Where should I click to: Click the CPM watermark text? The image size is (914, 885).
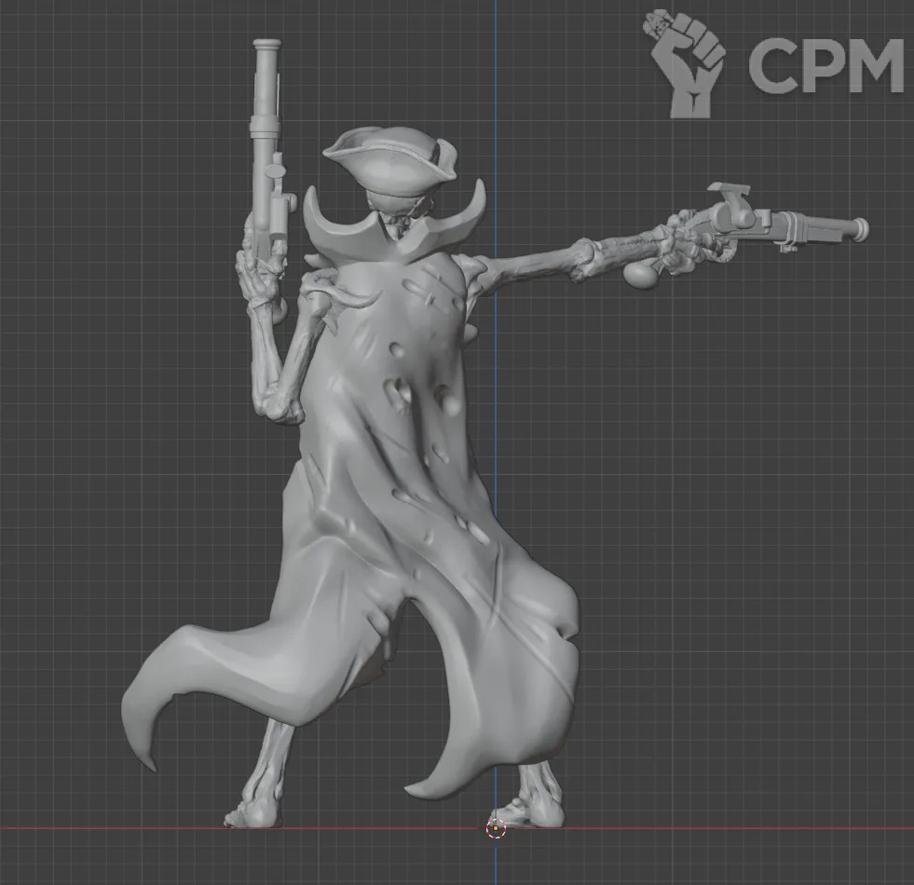(x=825, y=65)
